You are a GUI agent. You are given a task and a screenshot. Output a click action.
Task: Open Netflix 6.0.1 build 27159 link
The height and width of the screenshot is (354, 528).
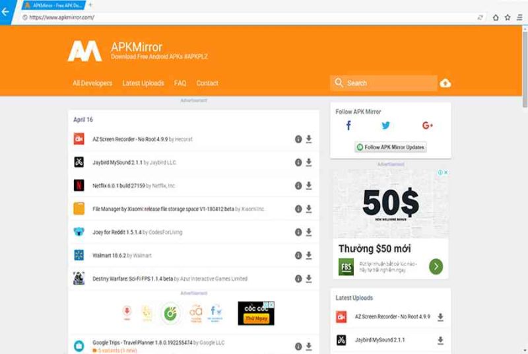pyautogui.click(x=119, y=186)
